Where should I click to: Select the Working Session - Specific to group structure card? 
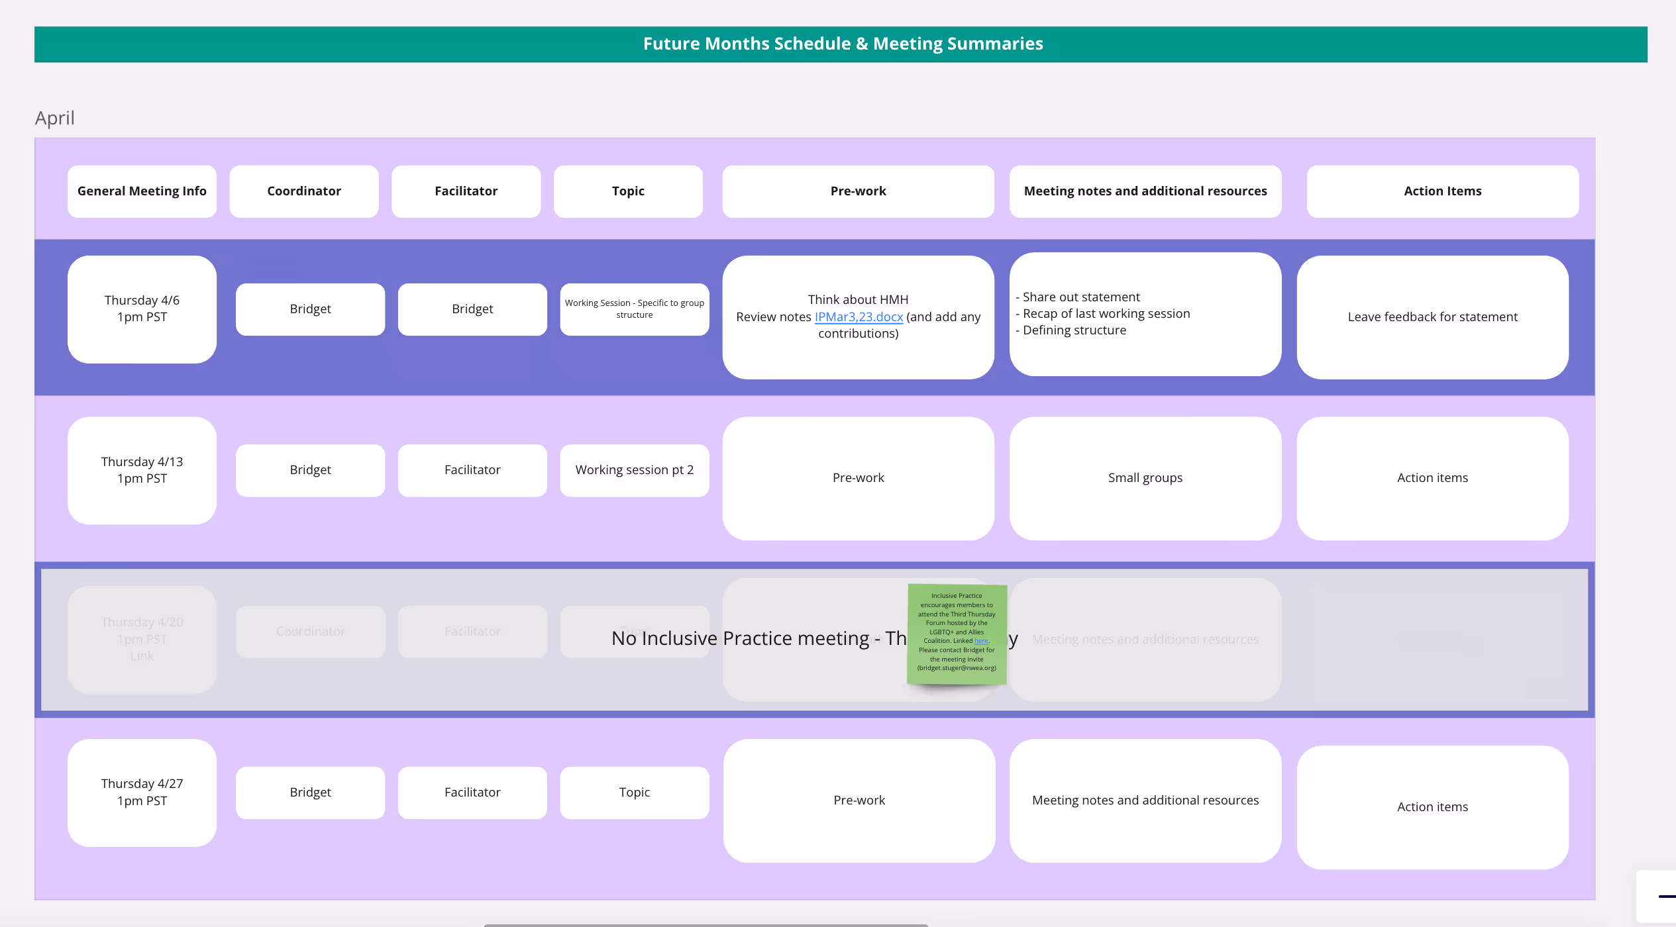[635, 309]
